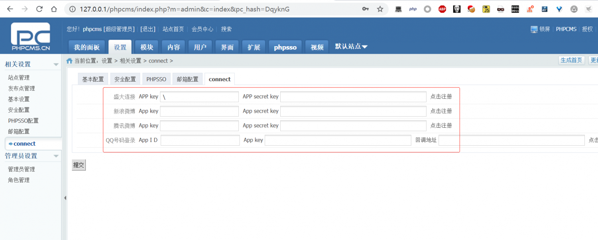Reload the current page

click(x=39, y=9)
